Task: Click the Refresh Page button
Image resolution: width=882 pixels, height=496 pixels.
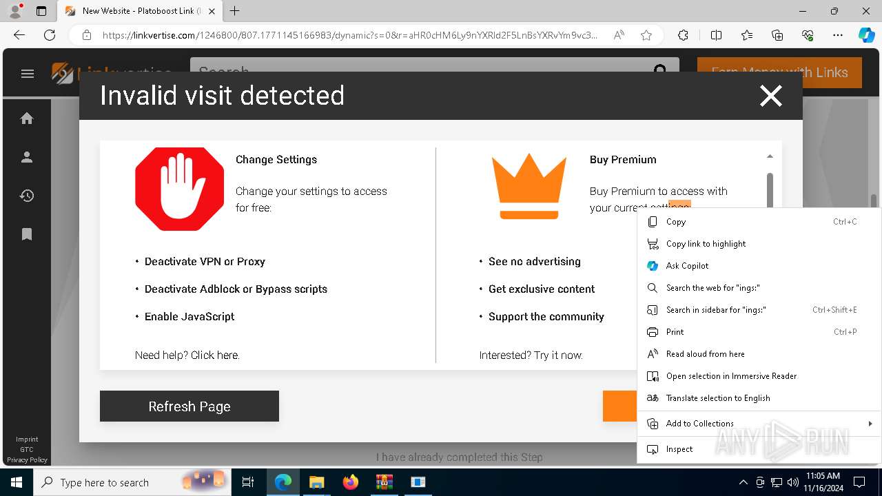Action: point(189,406)
